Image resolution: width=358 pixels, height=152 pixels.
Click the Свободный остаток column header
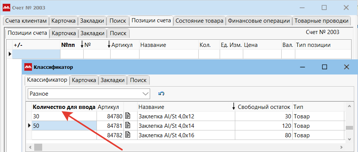(264, 107)
